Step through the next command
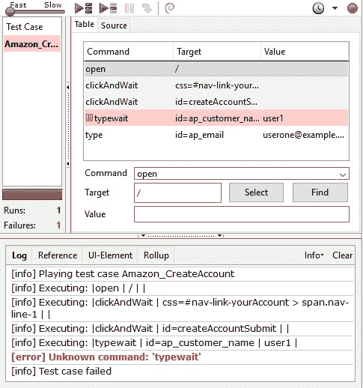Image resolution: width=363 pixels, height=388 pixels. [x=147, y=8]
